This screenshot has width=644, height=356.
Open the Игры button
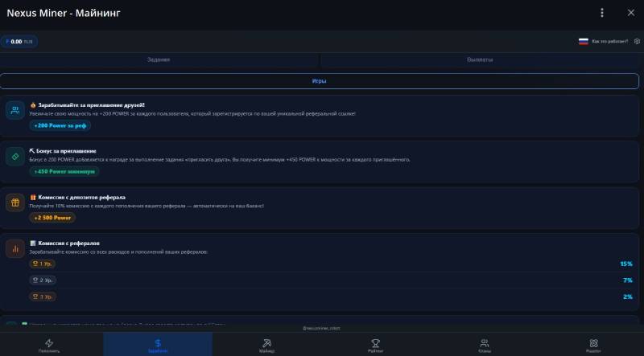click(x=319, y=81)
